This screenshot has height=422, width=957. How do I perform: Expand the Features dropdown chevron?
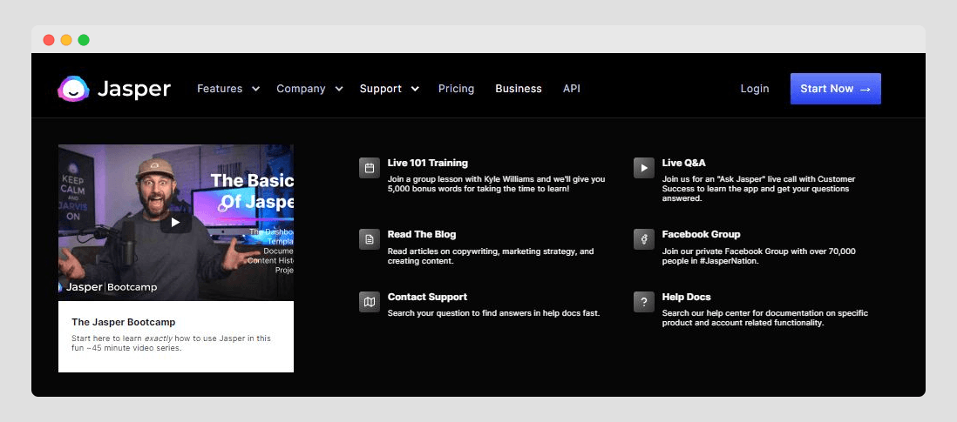(x=255, y=89)
